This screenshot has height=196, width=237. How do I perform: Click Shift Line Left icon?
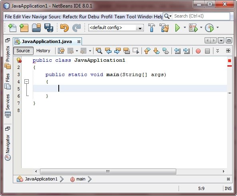pos(177,51)
